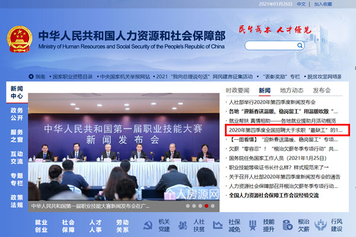Open the 国家职业资格目录 link
Screen dimensions: 356x237
[x=72, y=76]
